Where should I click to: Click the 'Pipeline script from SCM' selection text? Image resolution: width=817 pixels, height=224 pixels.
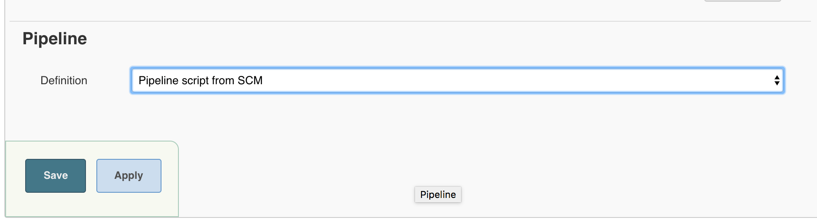tap(201, 80)
